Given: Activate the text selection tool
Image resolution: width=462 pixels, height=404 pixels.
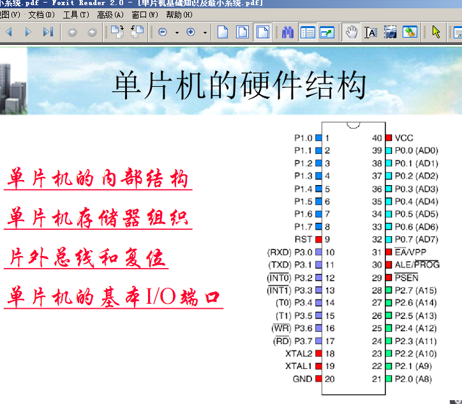Looking at the screenshot, I should pos(370,32).
